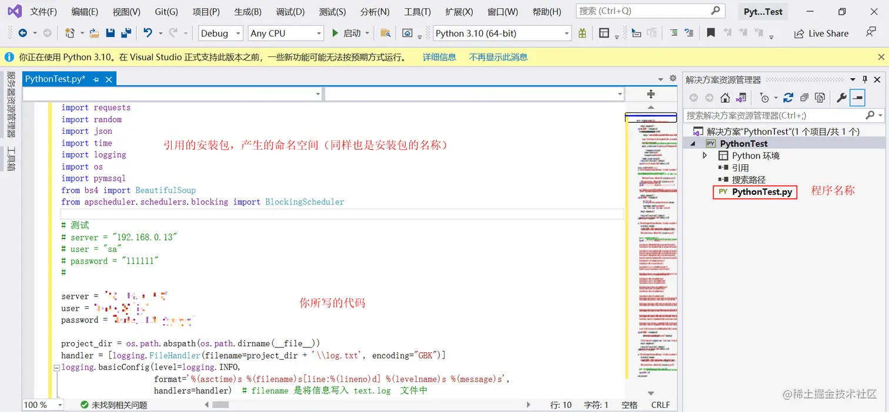This screenshot has width=889, height=412.
Task: Open dropdown arrow next to 启动 button
Action: [367, 33]
